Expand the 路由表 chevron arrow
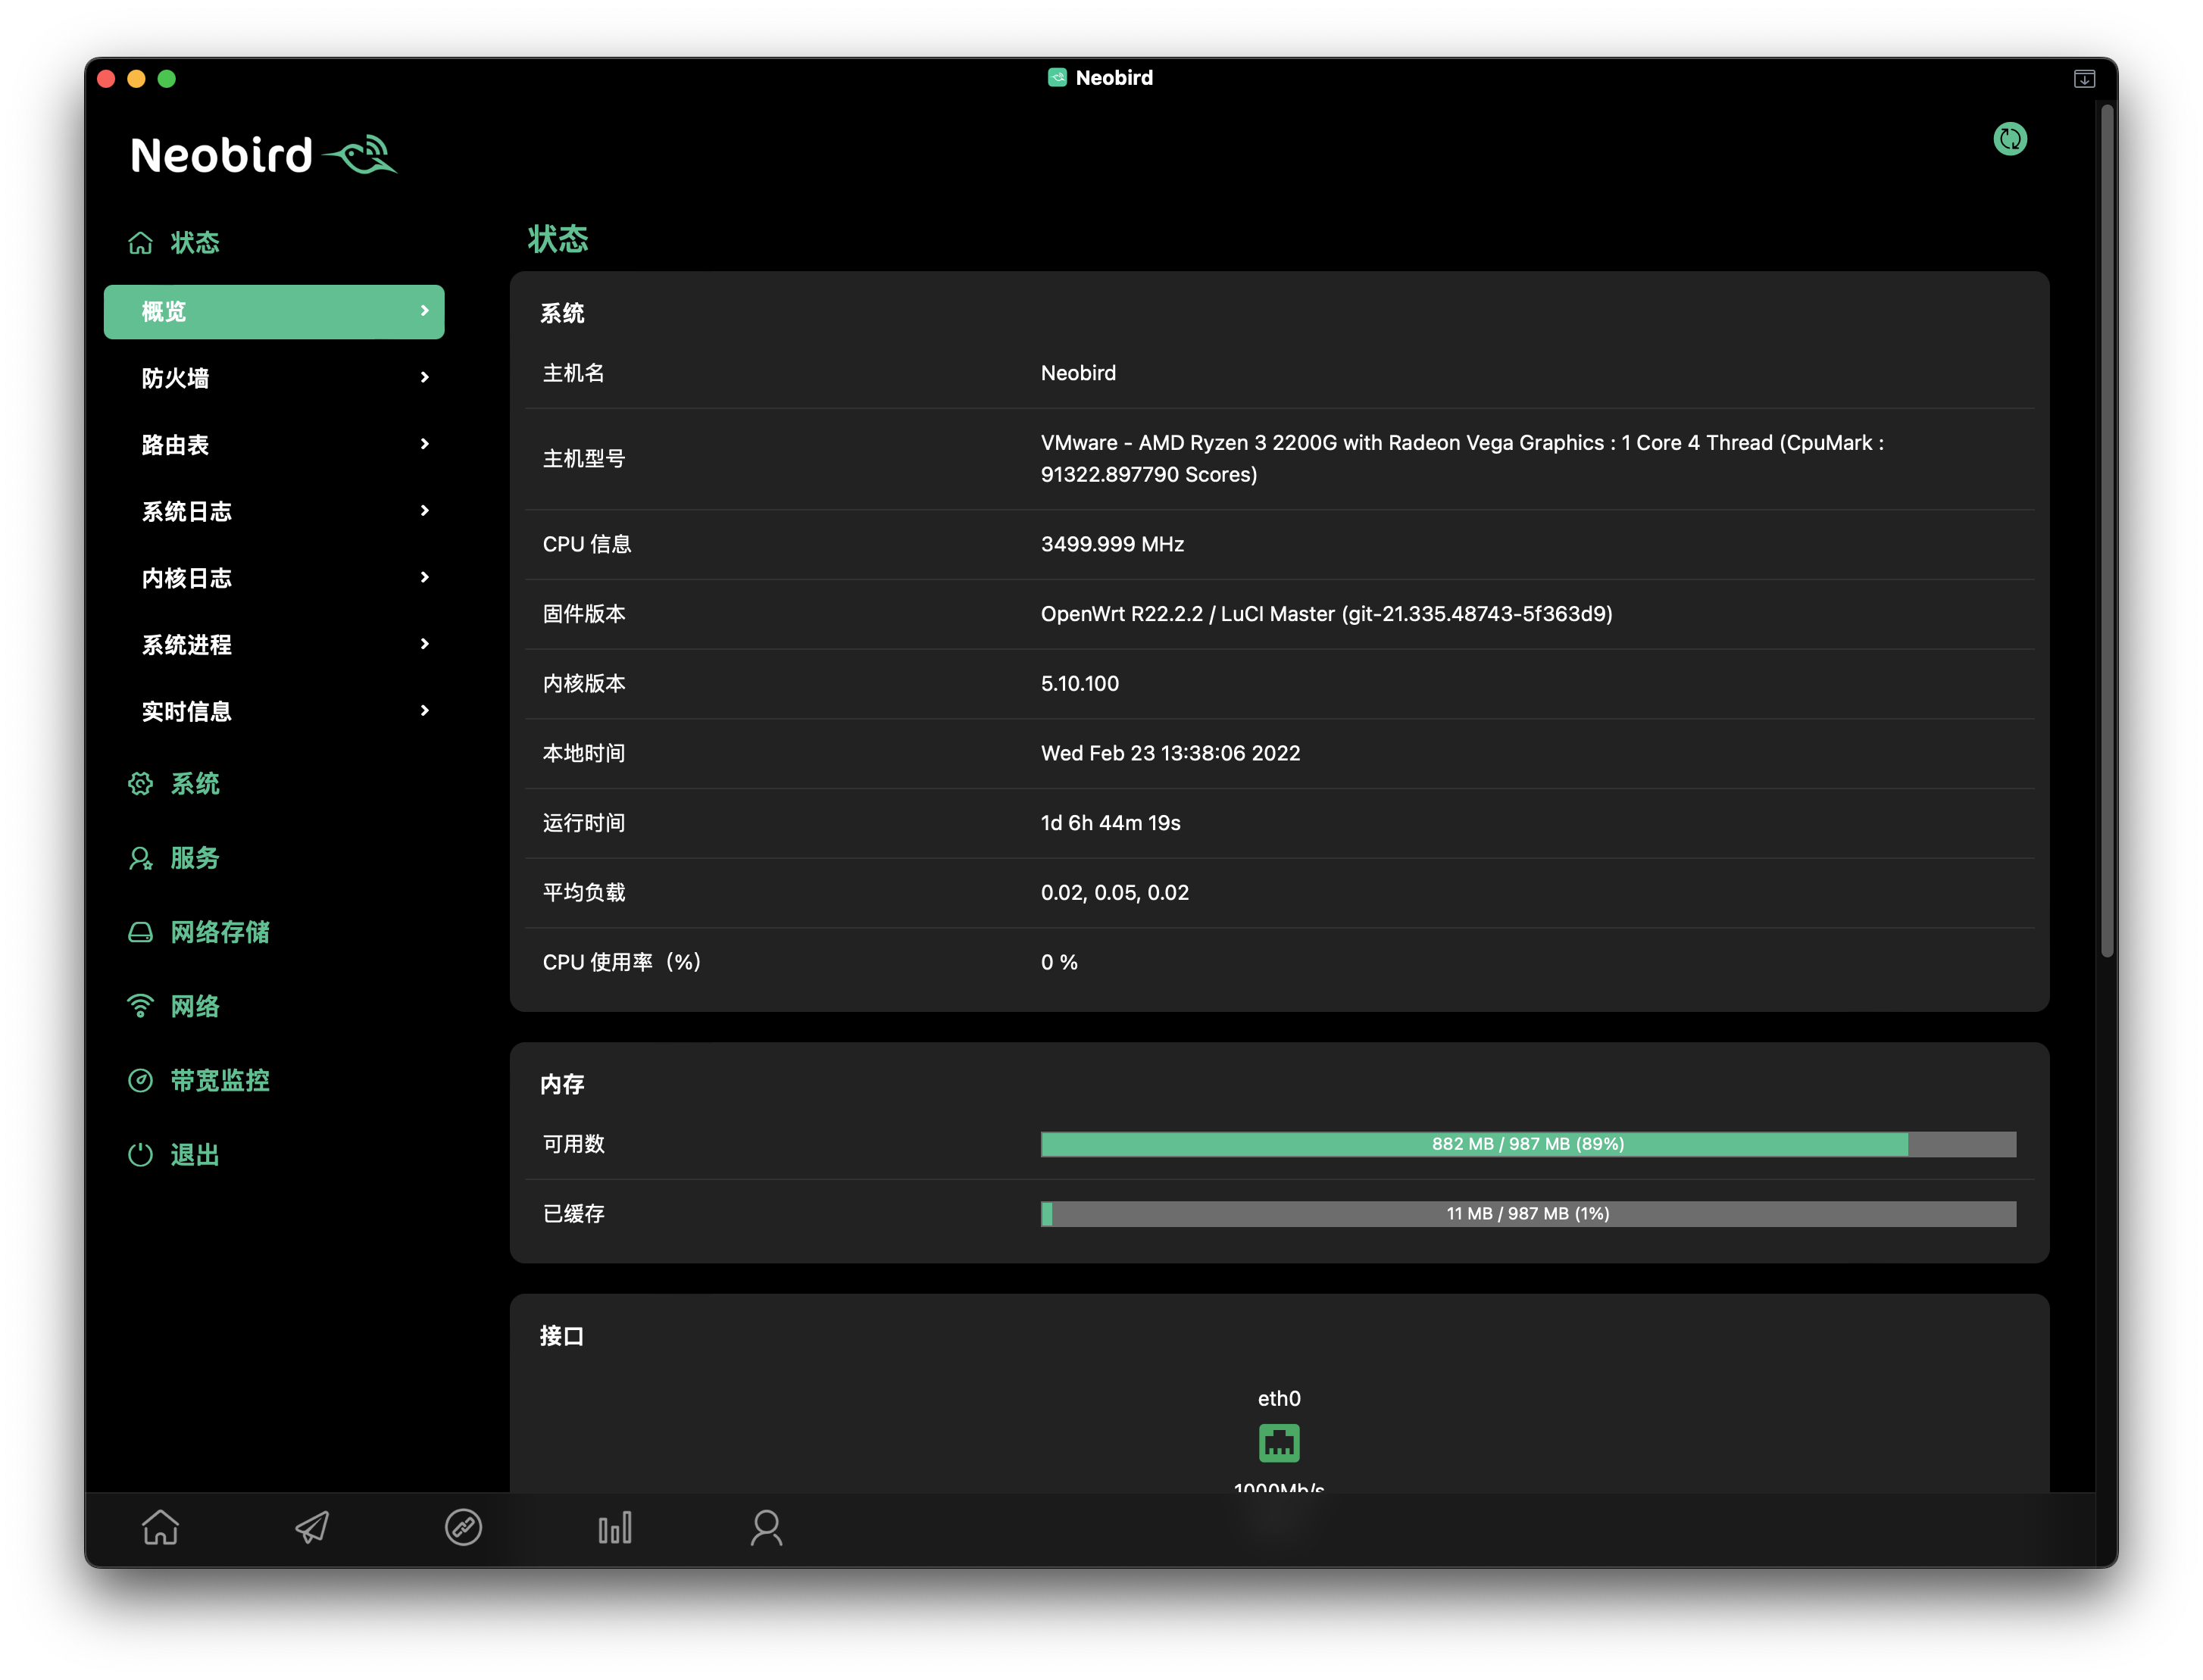The height and width of the screenshot is (1680, 2203). (x=425, y=444)
